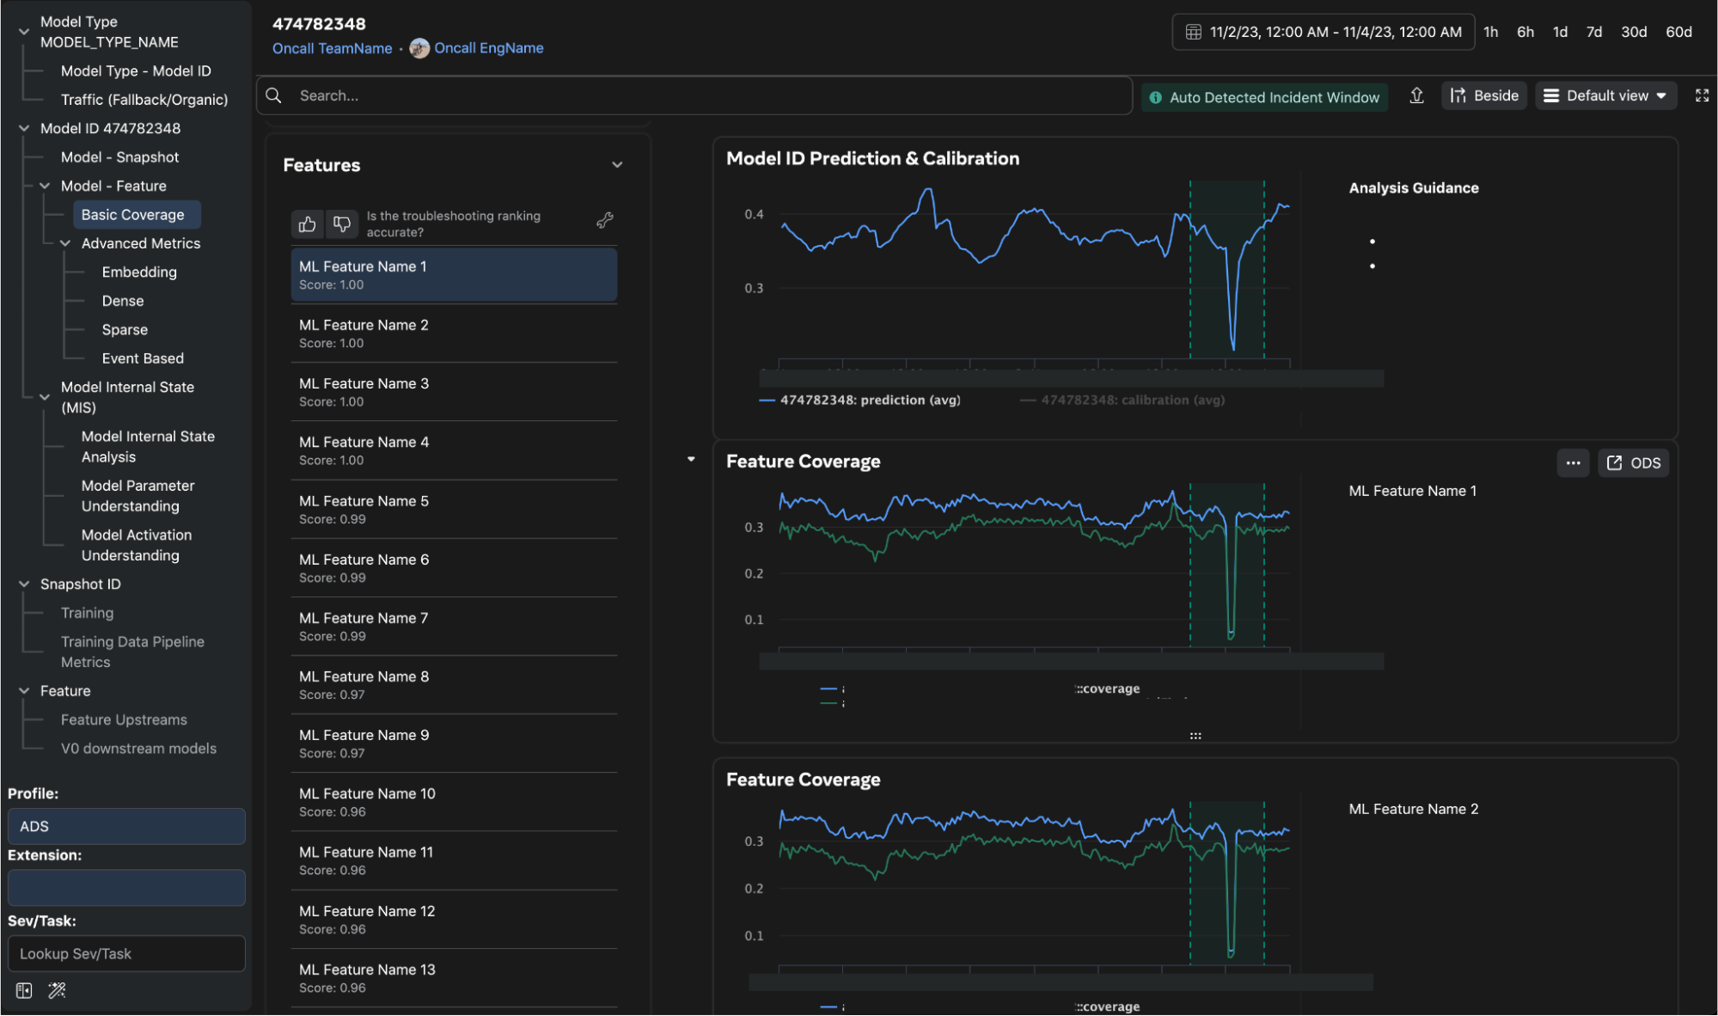Screen dimensions: 1718x1016
Task: Collapse the Features panel chevron
Action: point(616,164)
